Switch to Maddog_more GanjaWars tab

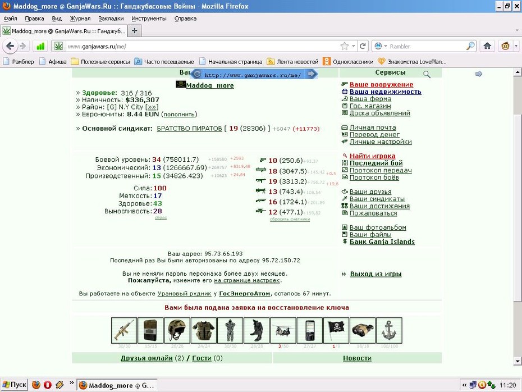[x=64, y=31]
